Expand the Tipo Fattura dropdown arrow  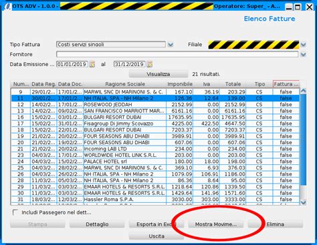171,45
